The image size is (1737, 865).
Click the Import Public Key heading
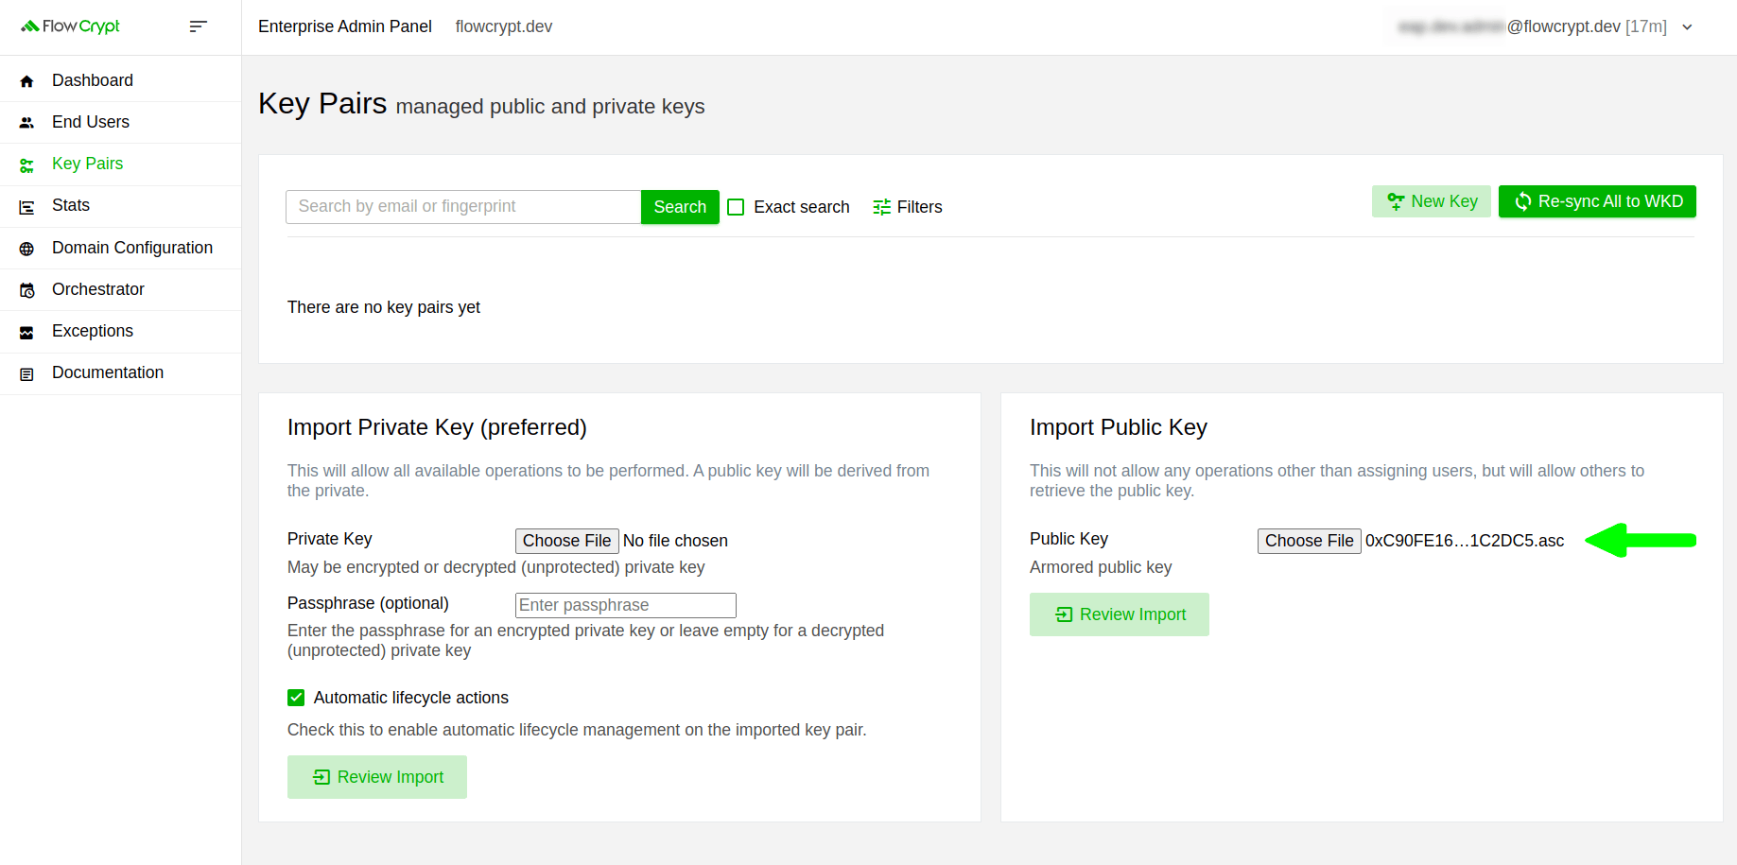(1119, 427)
